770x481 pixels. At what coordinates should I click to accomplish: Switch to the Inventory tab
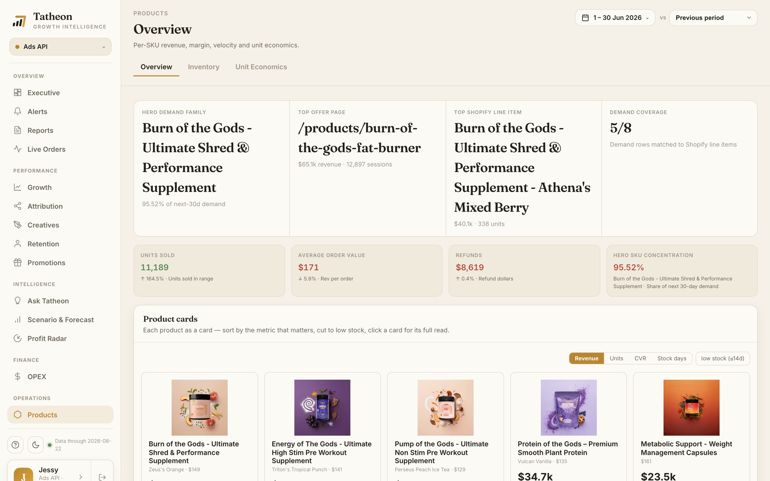pyautogui.click(x=203, y=66)
